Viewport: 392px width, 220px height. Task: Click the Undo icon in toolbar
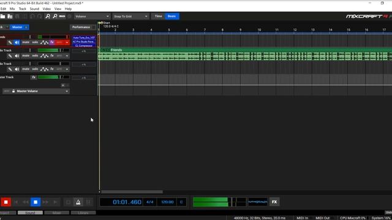click(32, 16)
